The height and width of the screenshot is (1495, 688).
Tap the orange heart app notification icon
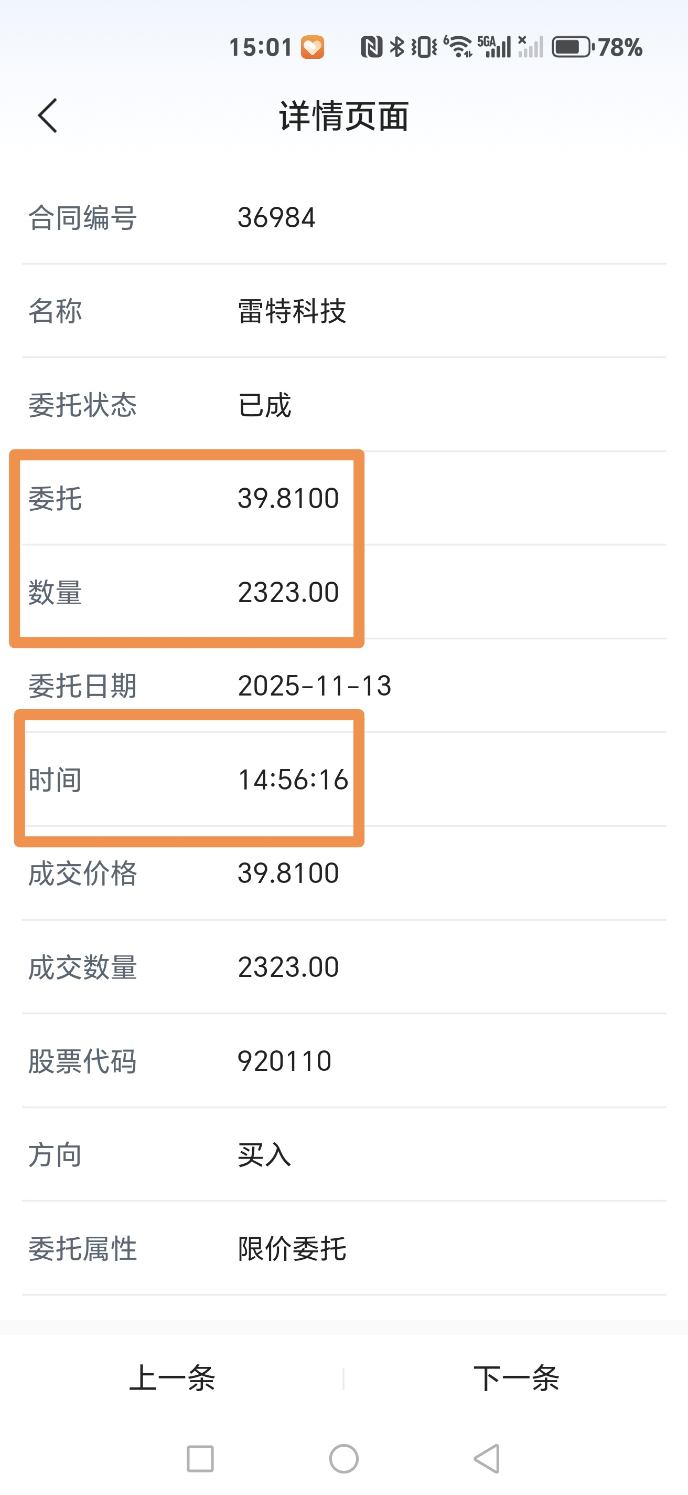coord(313,47)
